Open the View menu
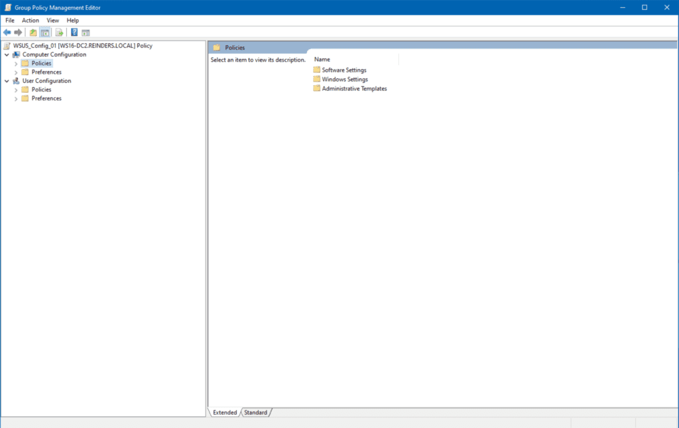Image resolution: width=679 pixels, height=428 pixels. [52, 21]
